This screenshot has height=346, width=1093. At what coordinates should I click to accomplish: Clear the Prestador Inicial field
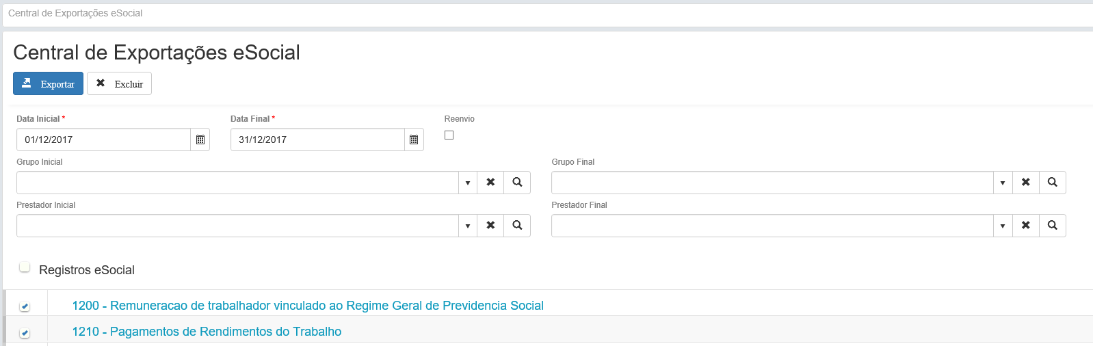click(x=490, y=226)
